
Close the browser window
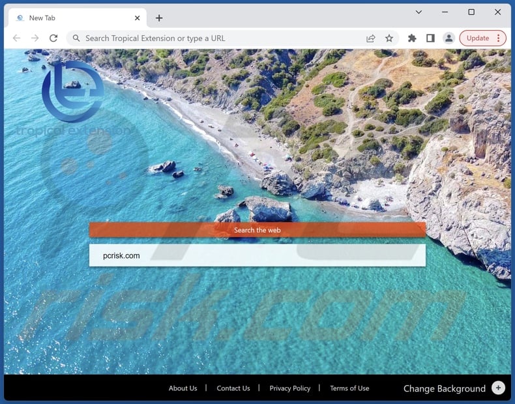pos(497,12)
